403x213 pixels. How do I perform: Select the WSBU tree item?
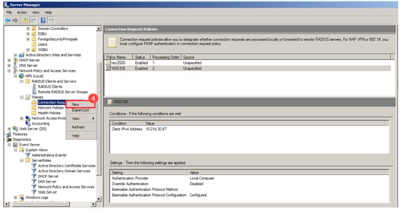42,49
